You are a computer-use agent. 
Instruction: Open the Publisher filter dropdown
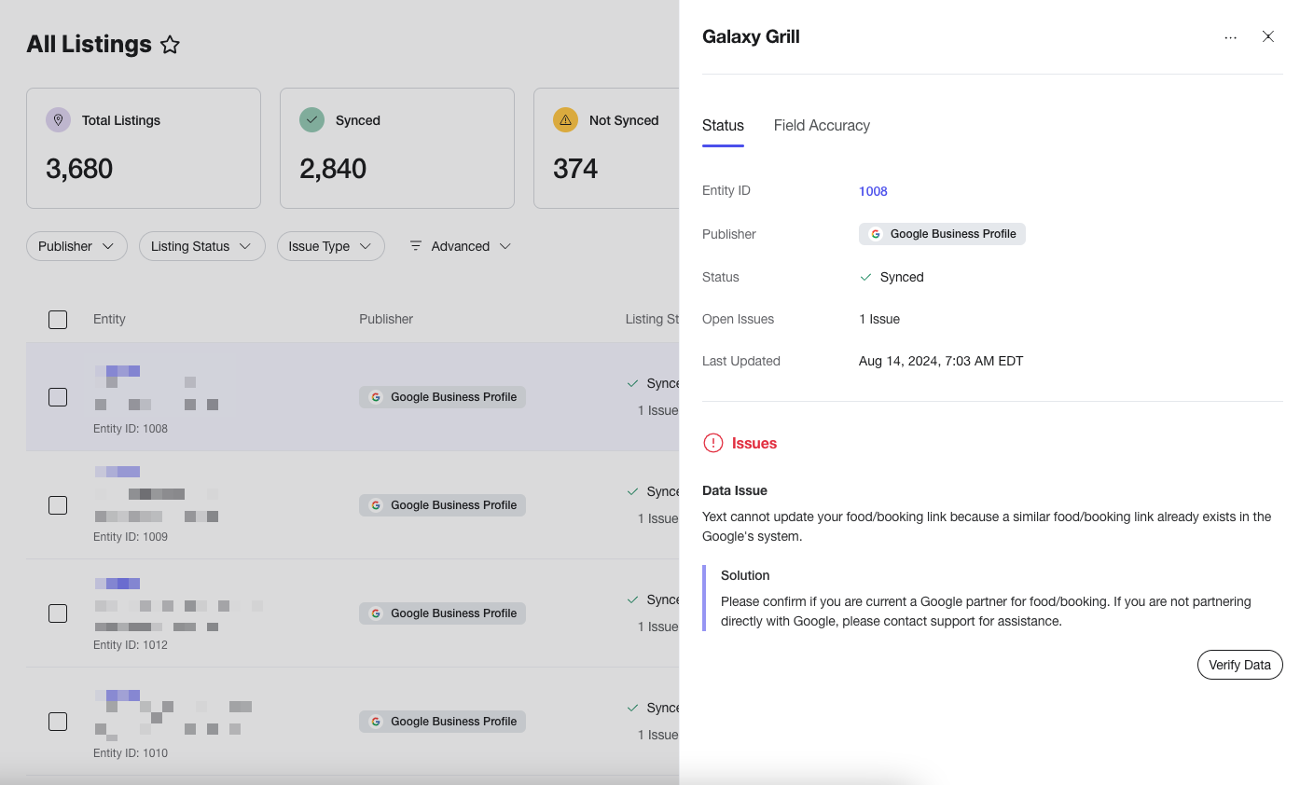point(76,246)
